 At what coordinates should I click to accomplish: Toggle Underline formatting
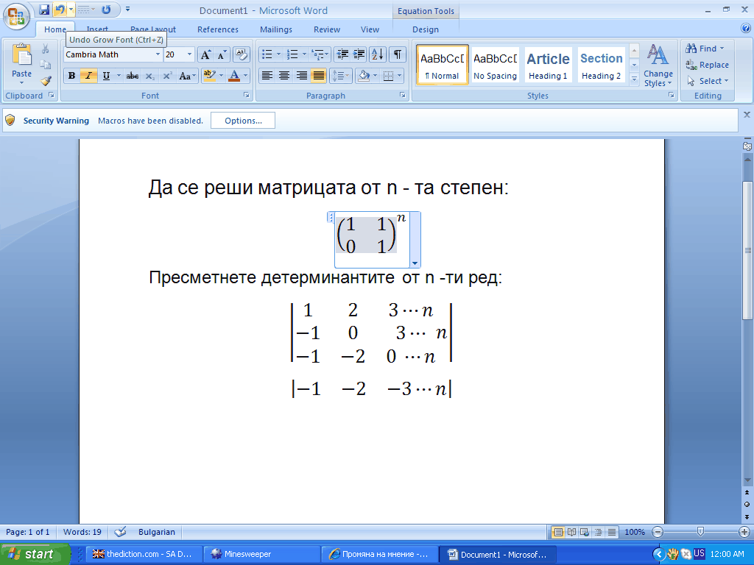click(x=106, y=76)
